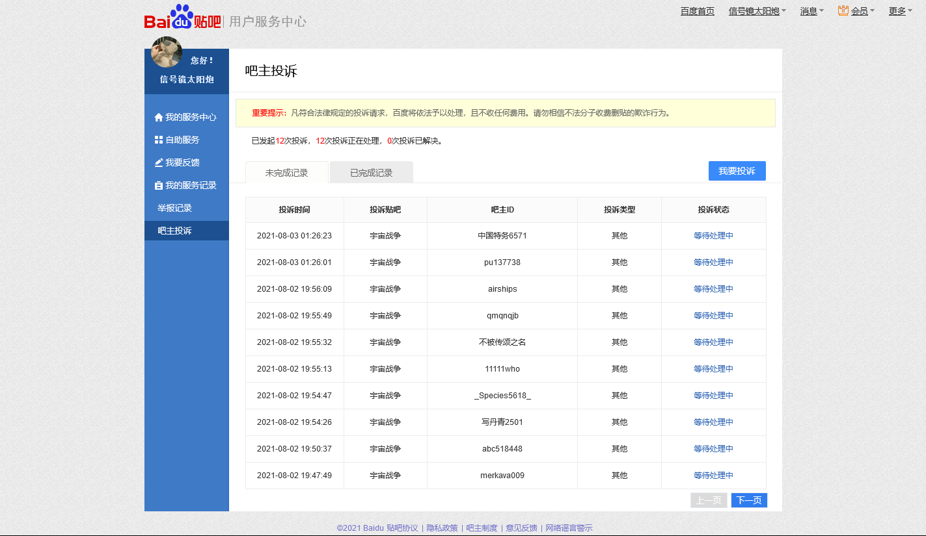Viewport: 926px width, 536px height.
Task: Click the disabled 上一页 button
Action: (x=709, y=500)
